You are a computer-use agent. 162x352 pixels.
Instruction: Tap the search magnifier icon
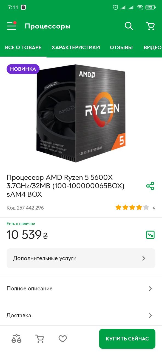click(129, 26)
